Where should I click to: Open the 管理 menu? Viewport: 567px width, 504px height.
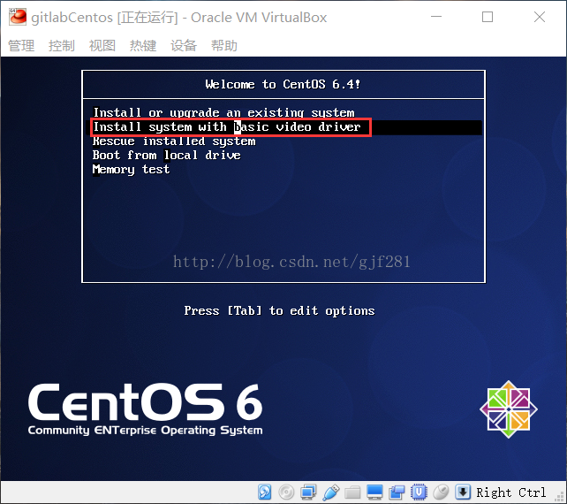coord(21,46)
